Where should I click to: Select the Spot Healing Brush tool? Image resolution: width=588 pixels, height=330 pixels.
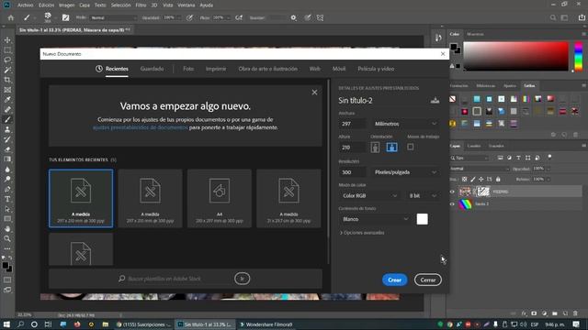(7, 110)
